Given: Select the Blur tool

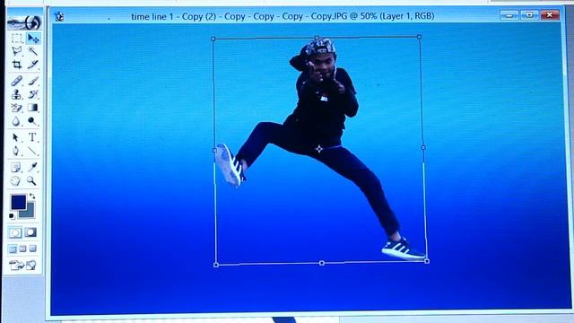Looking at the screenshot, I should [x=15, y=121].
